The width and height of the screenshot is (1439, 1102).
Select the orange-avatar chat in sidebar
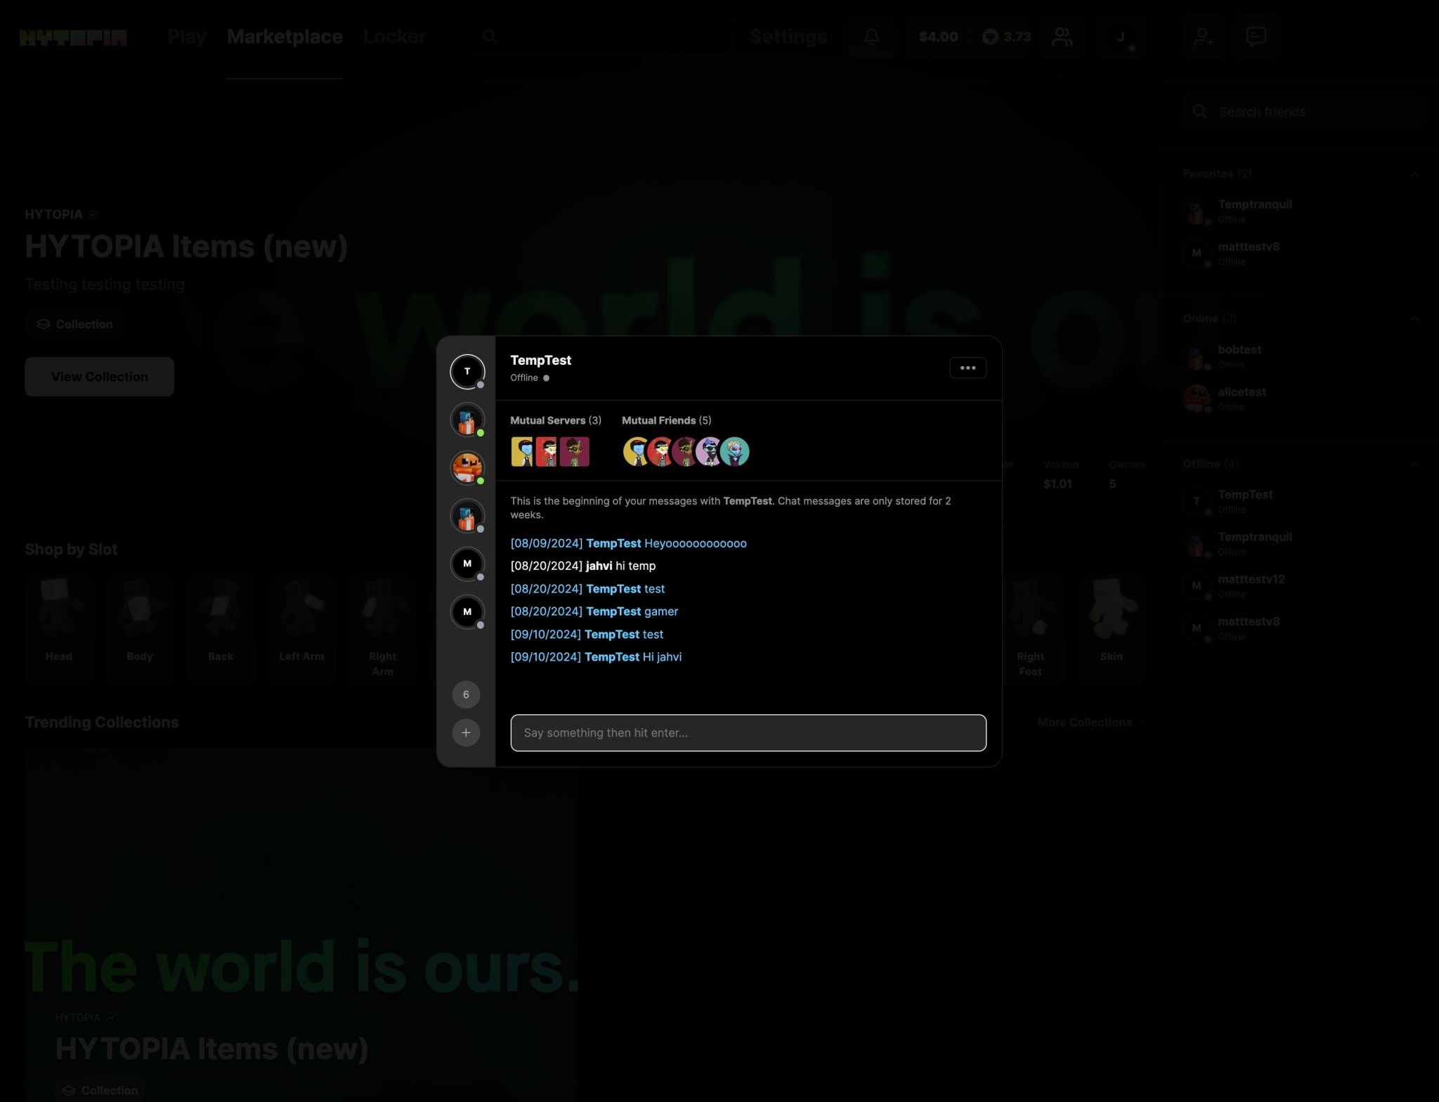pos(467,467)
